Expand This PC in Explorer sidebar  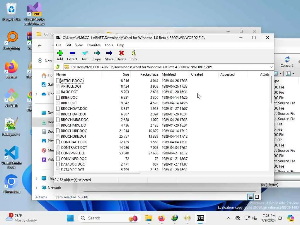click(x=36, y=178)
